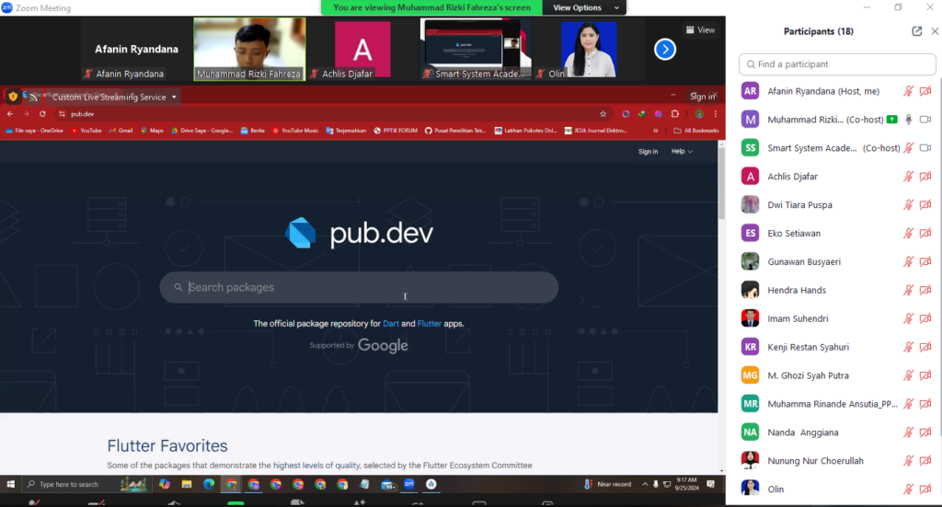Screen dimensions: 942x507
Task: Open the Gmail bookmark
Action: (x=121, y=131)
